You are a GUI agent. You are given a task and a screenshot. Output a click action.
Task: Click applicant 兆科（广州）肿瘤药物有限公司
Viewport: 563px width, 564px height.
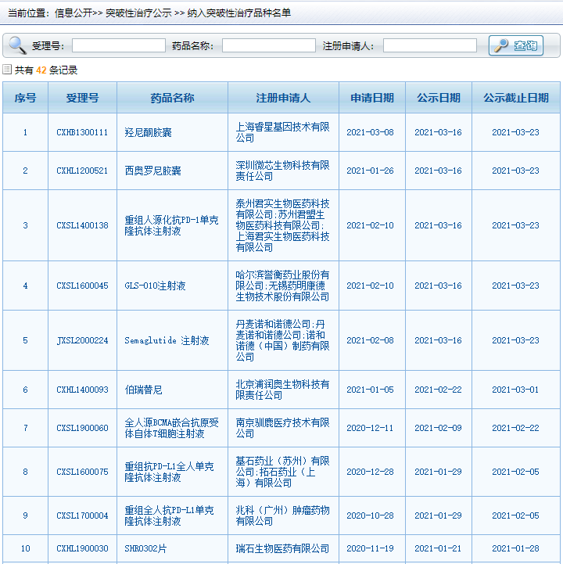[282, 516]
